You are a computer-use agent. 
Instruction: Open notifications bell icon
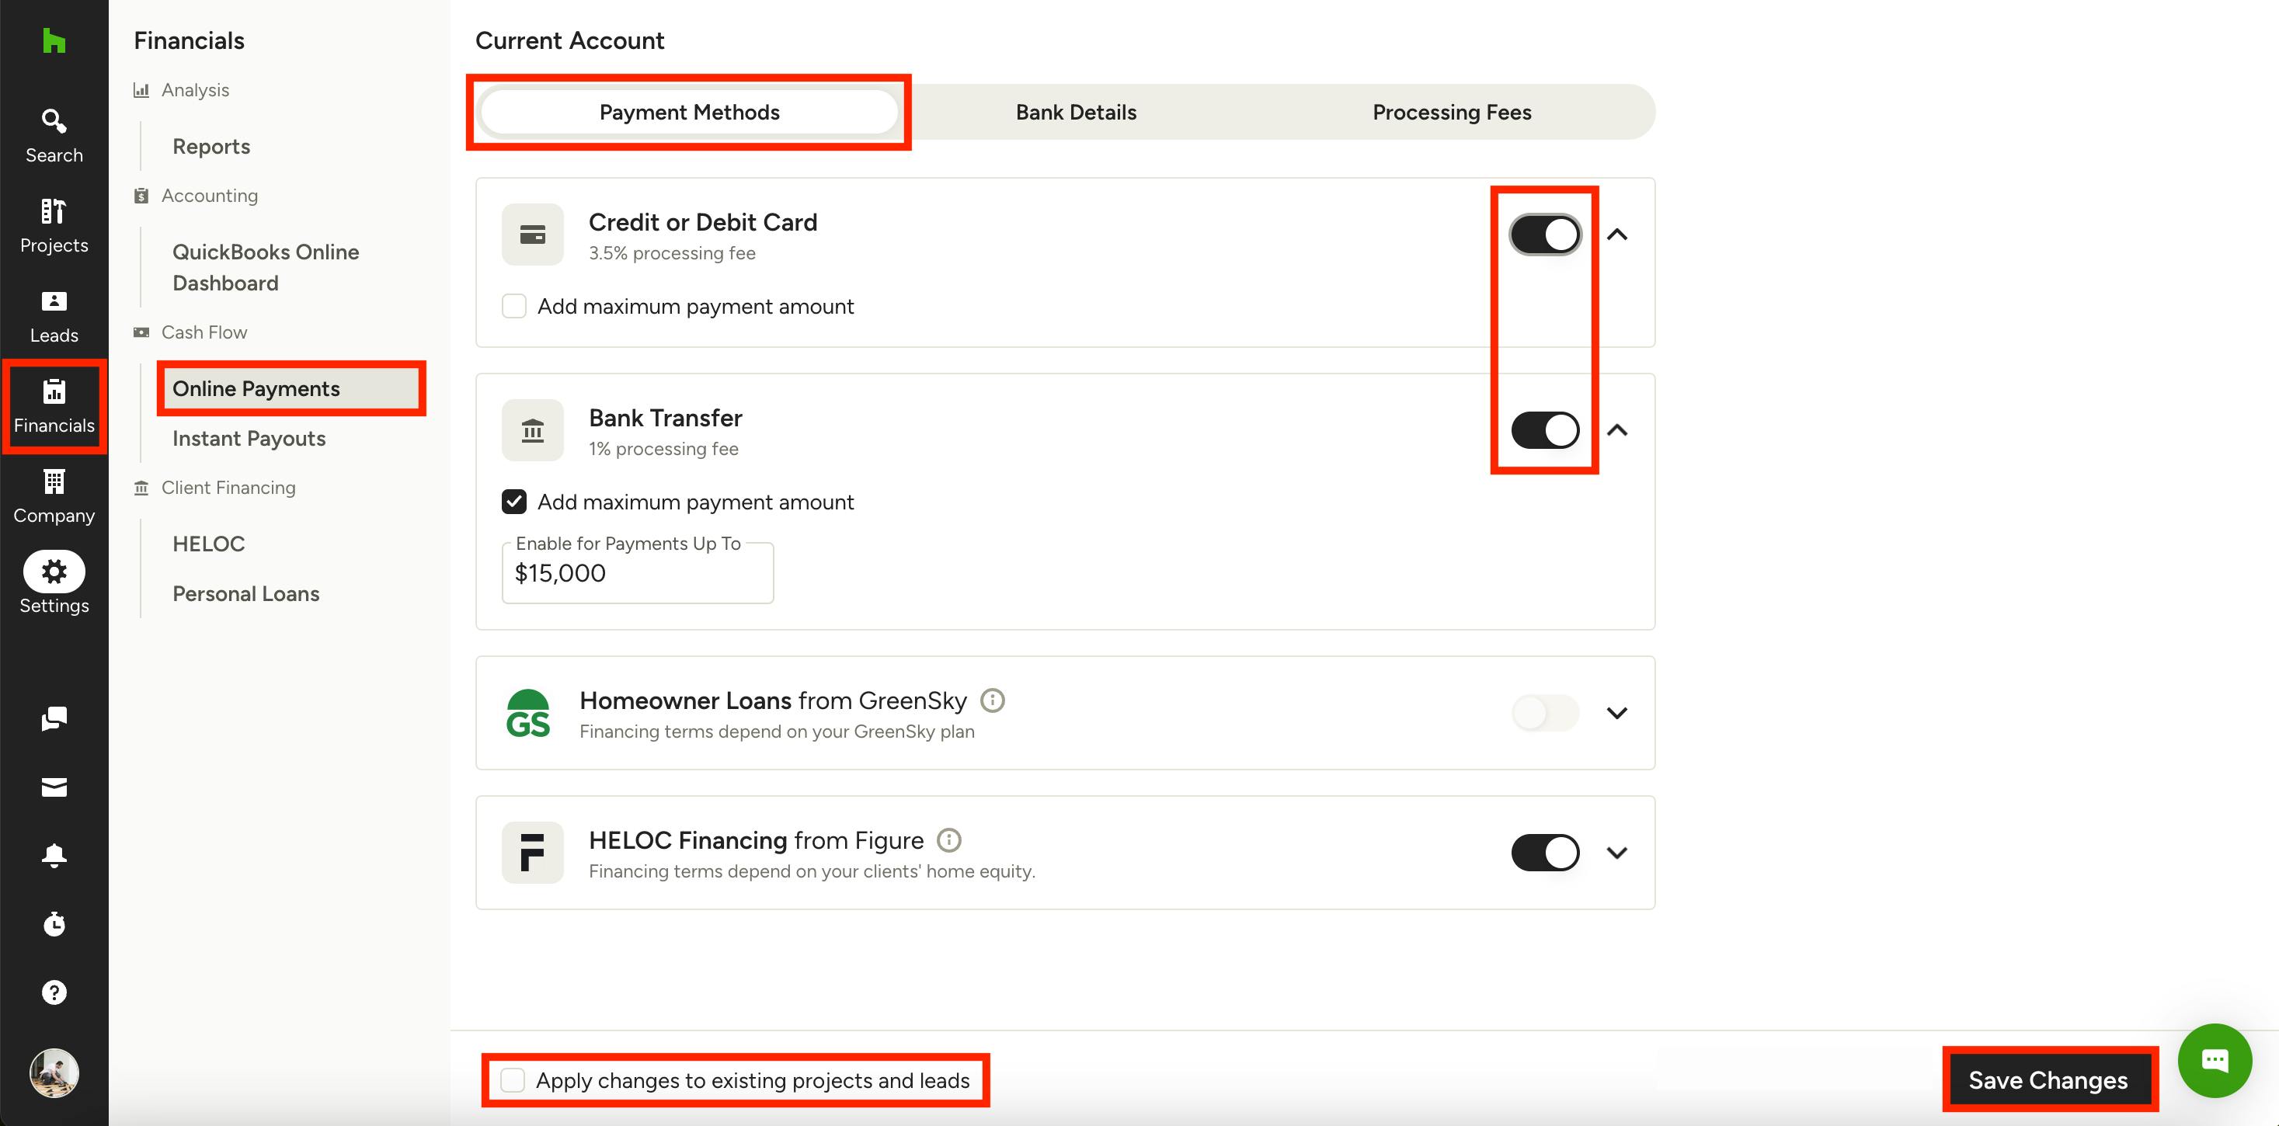[54, 855]
